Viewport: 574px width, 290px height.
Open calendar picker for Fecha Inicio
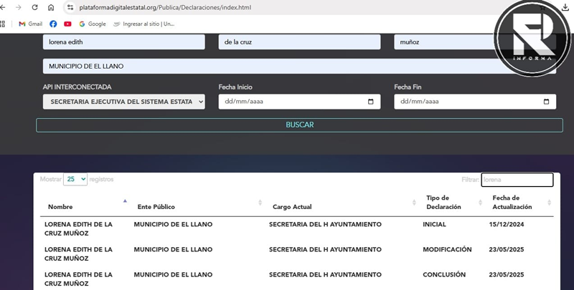tap(370, 102)
